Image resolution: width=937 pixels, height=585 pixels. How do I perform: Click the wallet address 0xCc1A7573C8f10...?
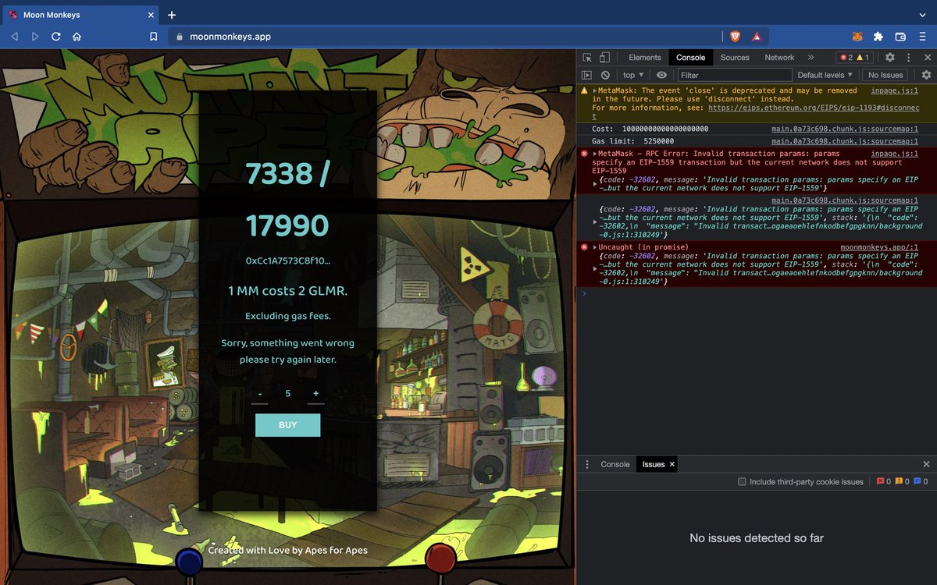pos(287,261)
